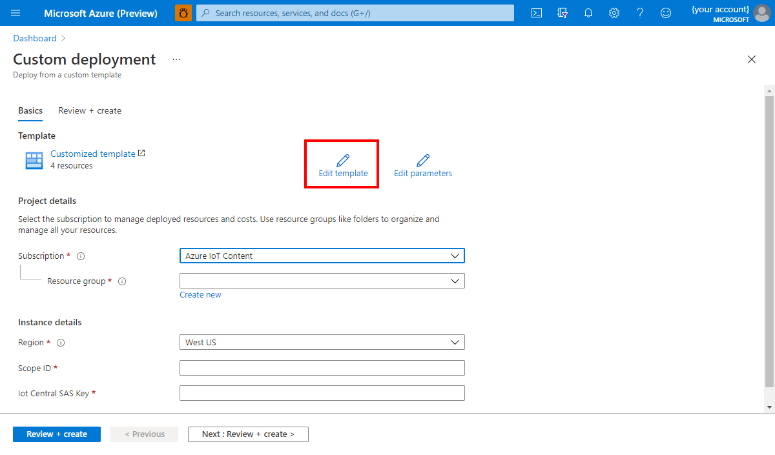Click the account avatar icon

(761, 14)
